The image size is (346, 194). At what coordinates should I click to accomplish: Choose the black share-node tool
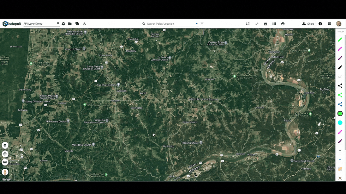click(340, 86)
